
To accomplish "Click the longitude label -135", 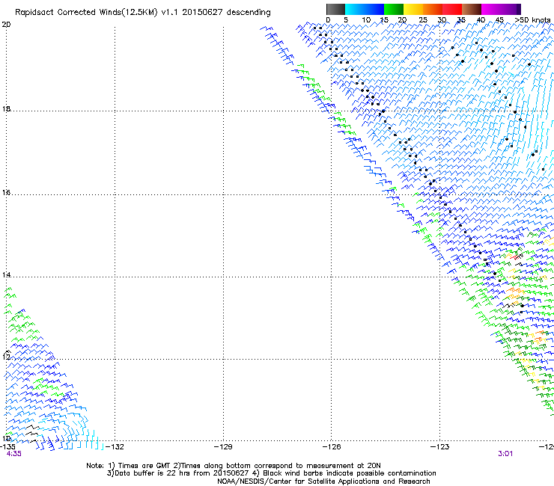I will [x=7, y=447].
